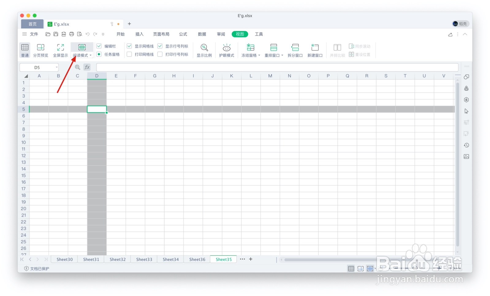Switch to the Sheet30 tab

pos(65,259)
